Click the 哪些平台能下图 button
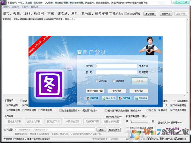The height and width of the screenshot is (143, 191). pos(95,91)
